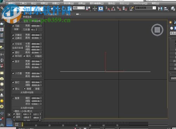Uncheck the 箭头 checkbox
Image resolution: width=176 pixels, height=129 pixels.
(24, 56)
